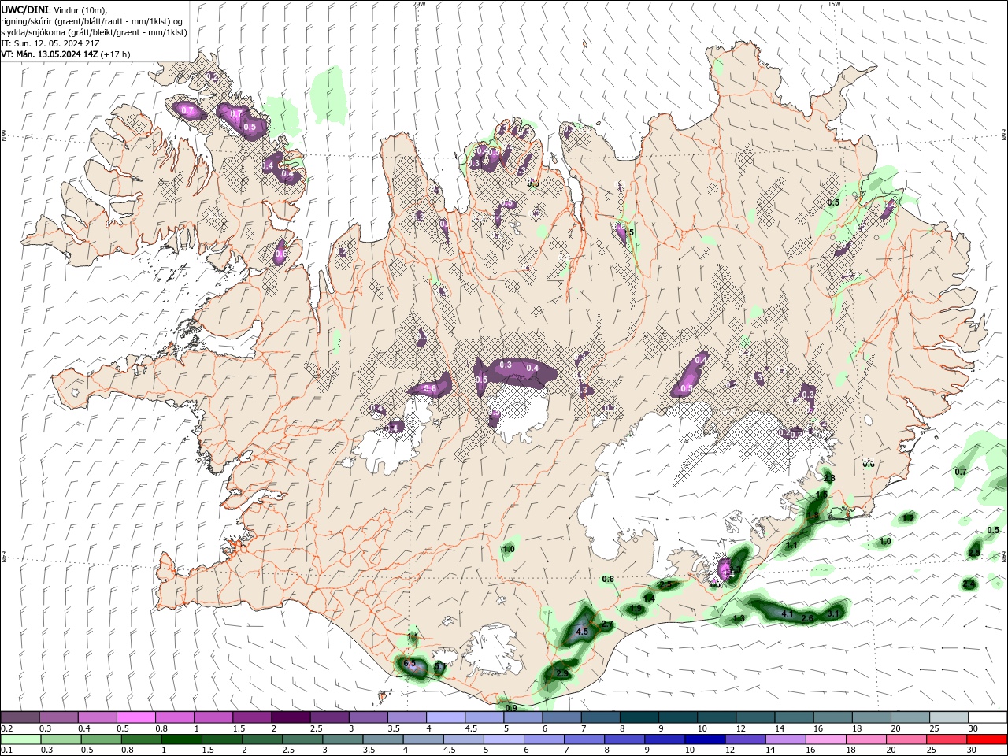The image size is (1008, 756).
Task: Click the 1.2 rainfall value east of southeast coast
Action: pos(908,518)
